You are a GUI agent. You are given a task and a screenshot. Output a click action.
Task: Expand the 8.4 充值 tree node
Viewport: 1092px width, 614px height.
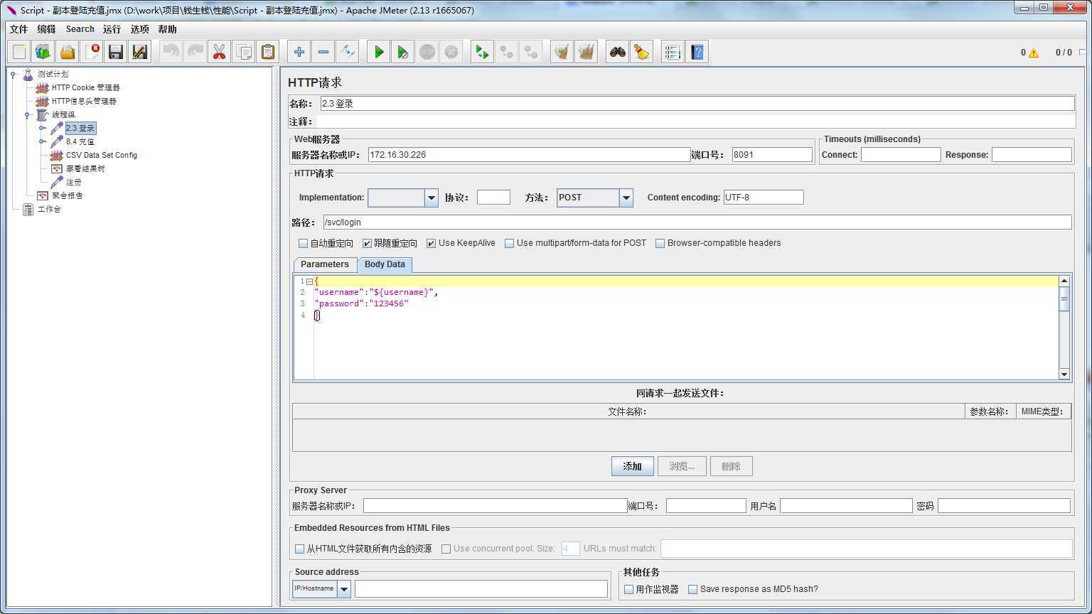[x=42, y=141]
